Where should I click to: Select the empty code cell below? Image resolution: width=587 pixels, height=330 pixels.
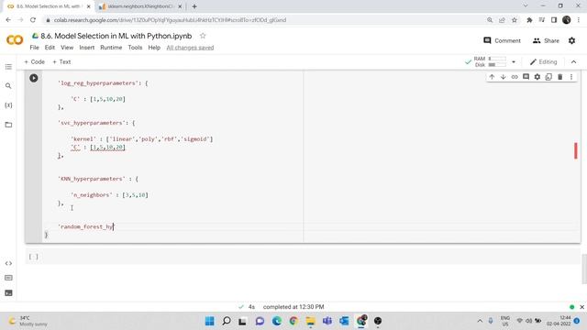(304, 257)
